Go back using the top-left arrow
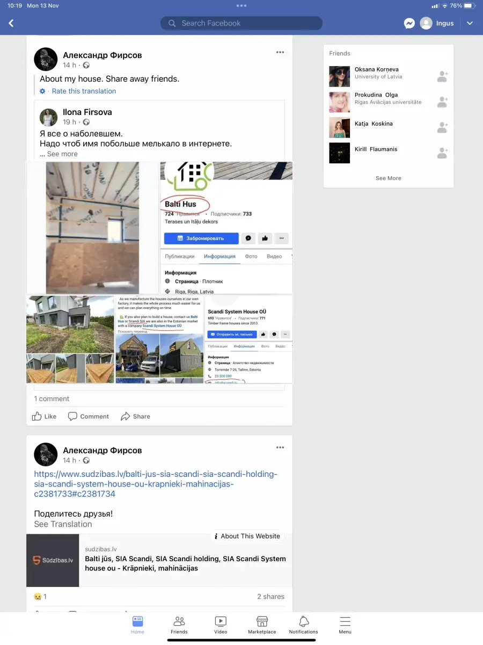This screenshot has width=483, height=645. 11,24
